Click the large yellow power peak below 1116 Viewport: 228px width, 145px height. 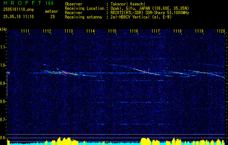click(146, 141)
